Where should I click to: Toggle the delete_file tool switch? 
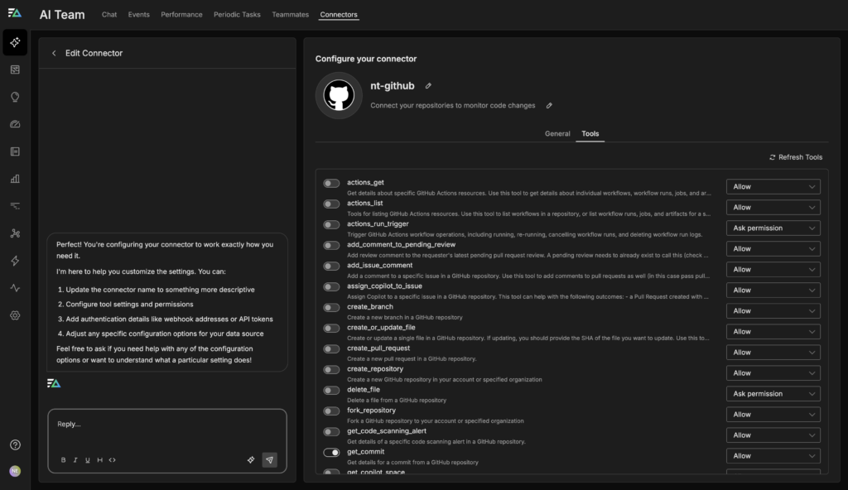click(331, 391)
